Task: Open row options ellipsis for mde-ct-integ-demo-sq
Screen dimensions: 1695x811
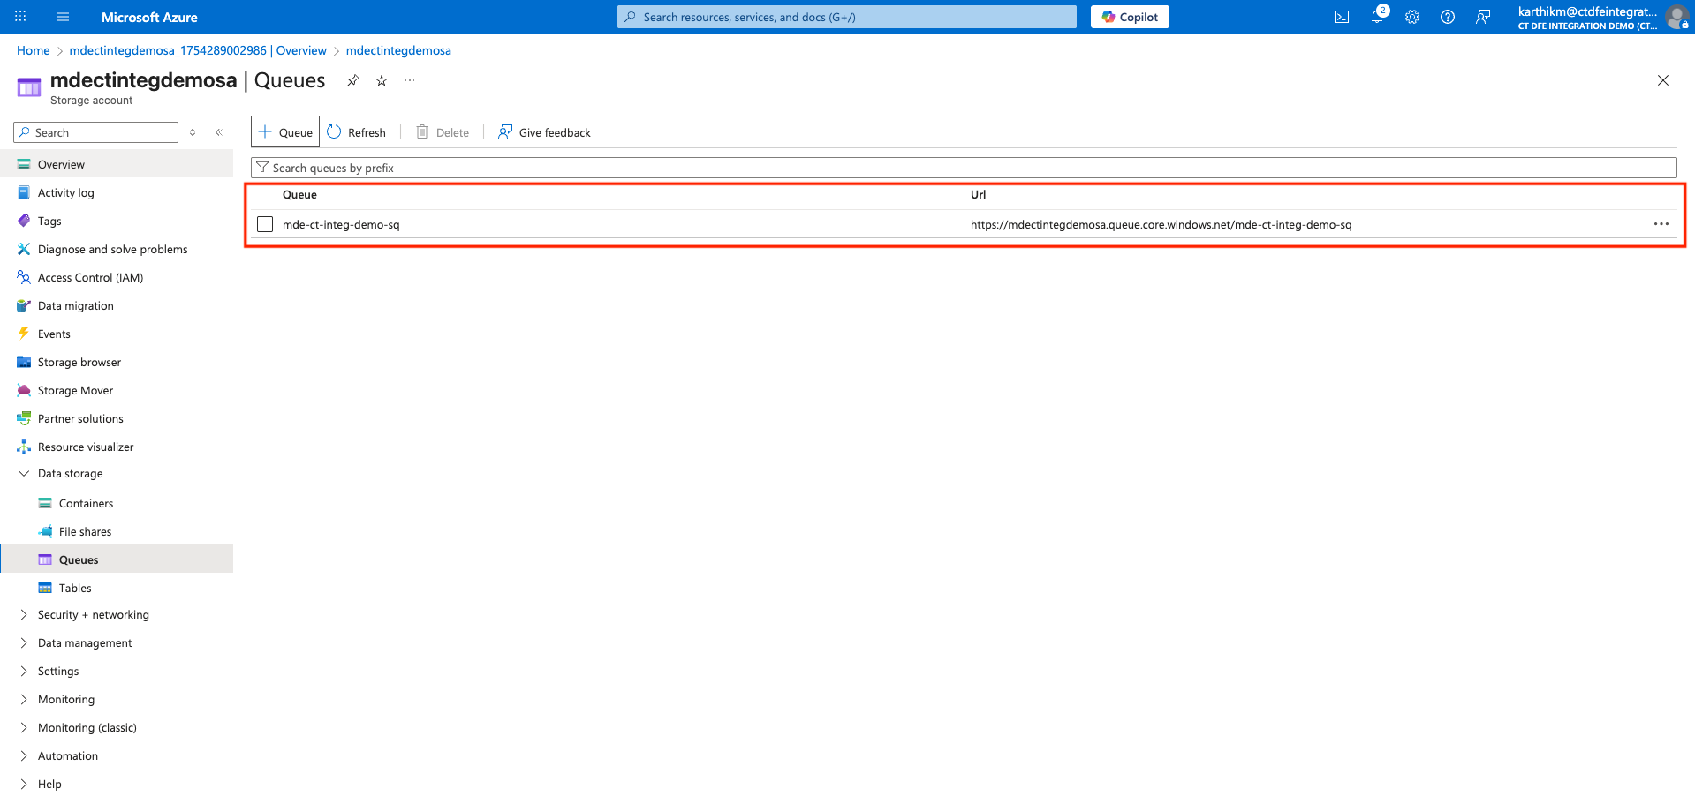Action: (1661, 224)
